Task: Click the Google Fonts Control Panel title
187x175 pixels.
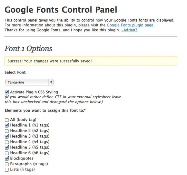Action: click(x=61, y=10)
